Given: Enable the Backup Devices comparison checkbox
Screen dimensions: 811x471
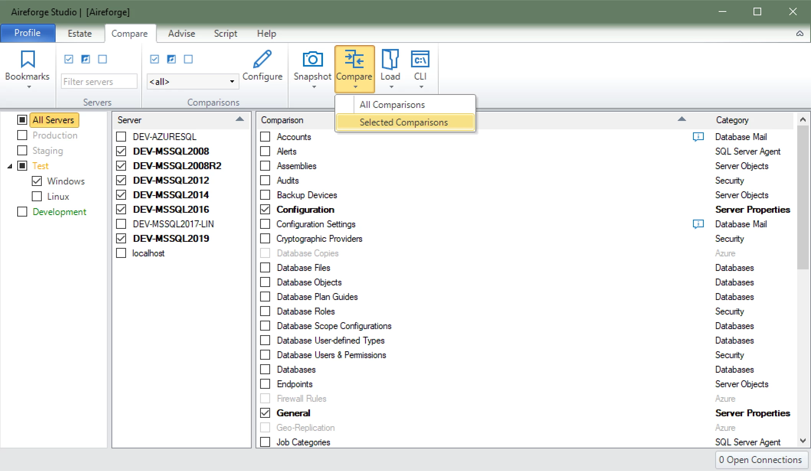Looking at the screenshot, I should point(265,195).
